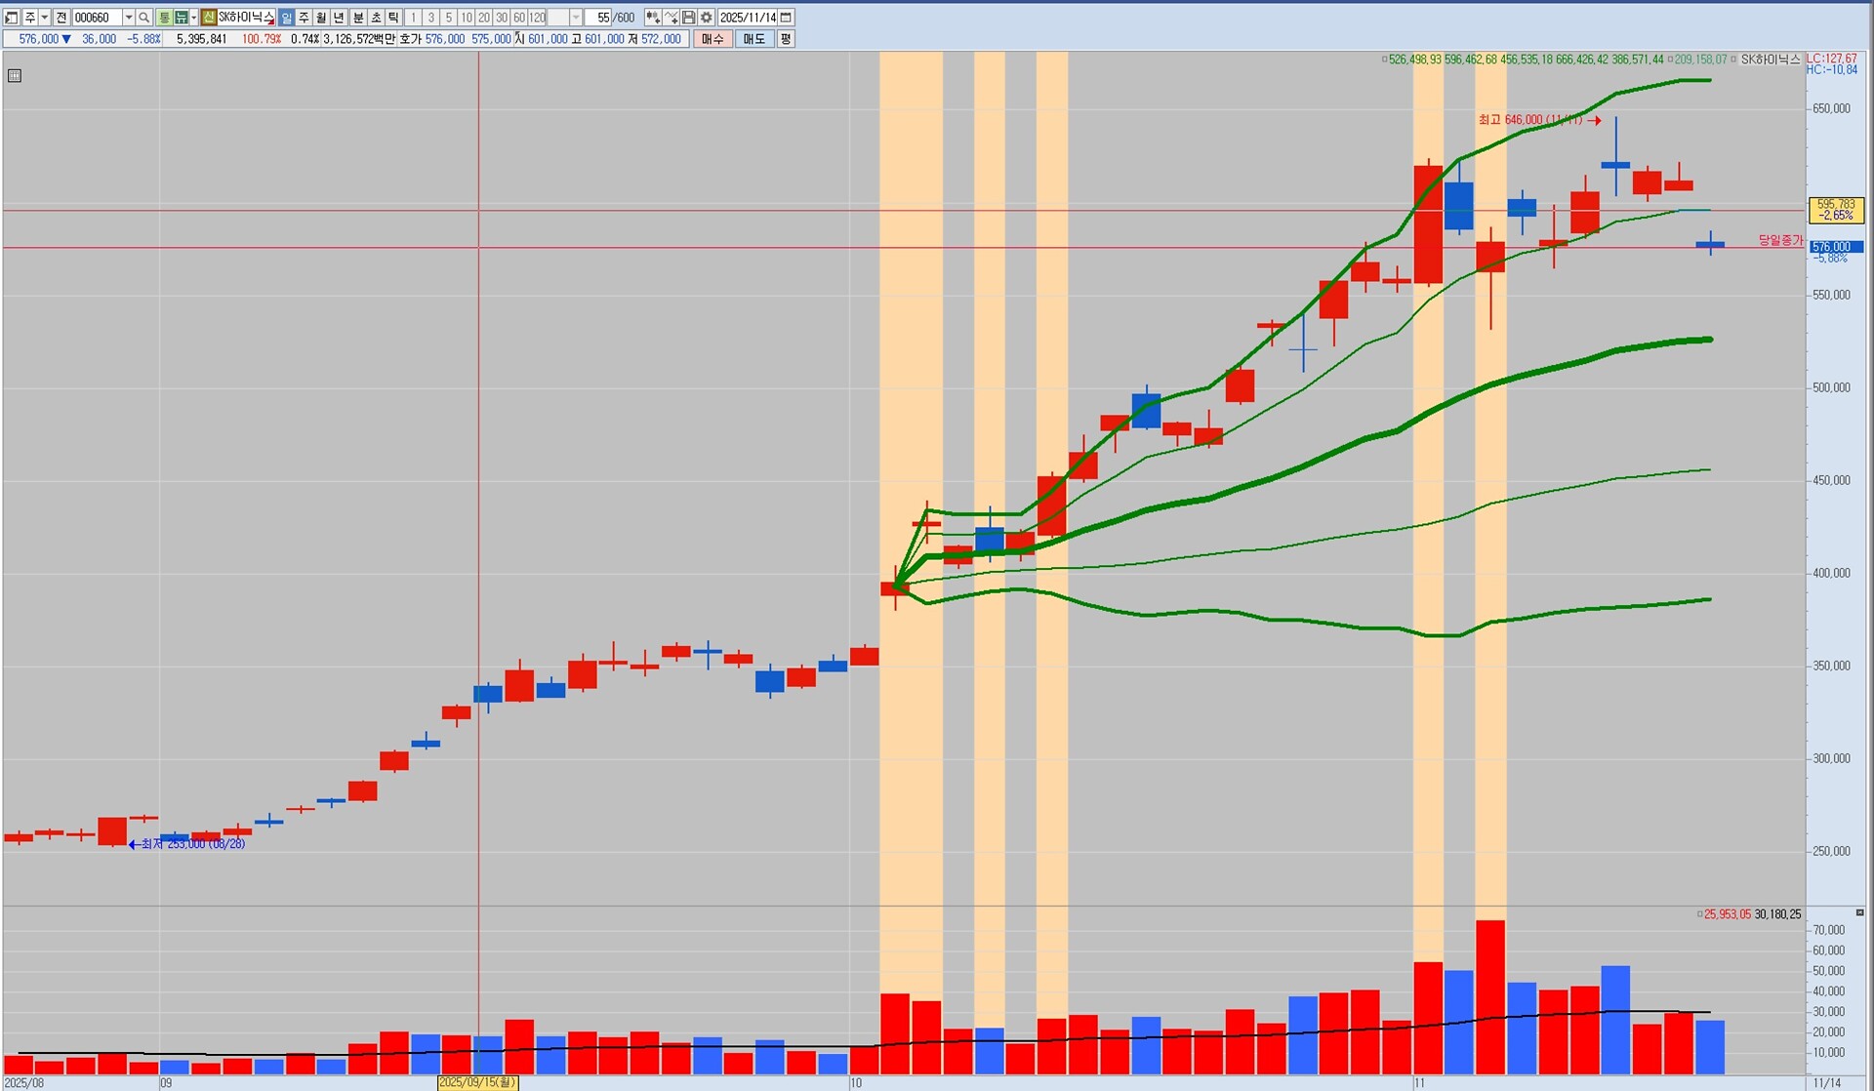The height and width of the screenshot is (1091, 1874).
Task: Click the 2025/09/15 date marker on the time axis
Action: pyautogui.click(x=476, y=1082)
